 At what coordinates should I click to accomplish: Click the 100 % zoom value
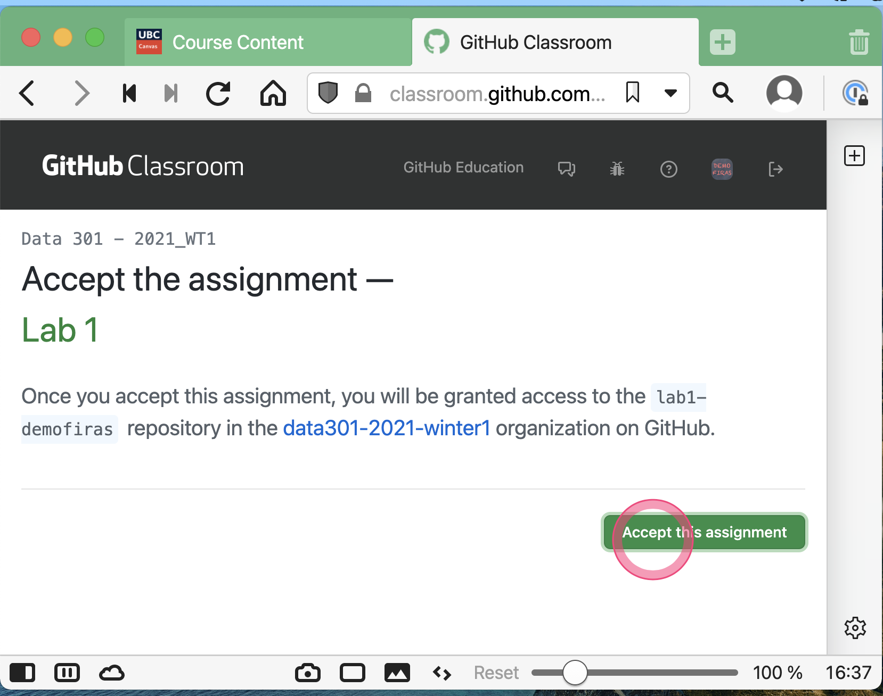[778, 673]
